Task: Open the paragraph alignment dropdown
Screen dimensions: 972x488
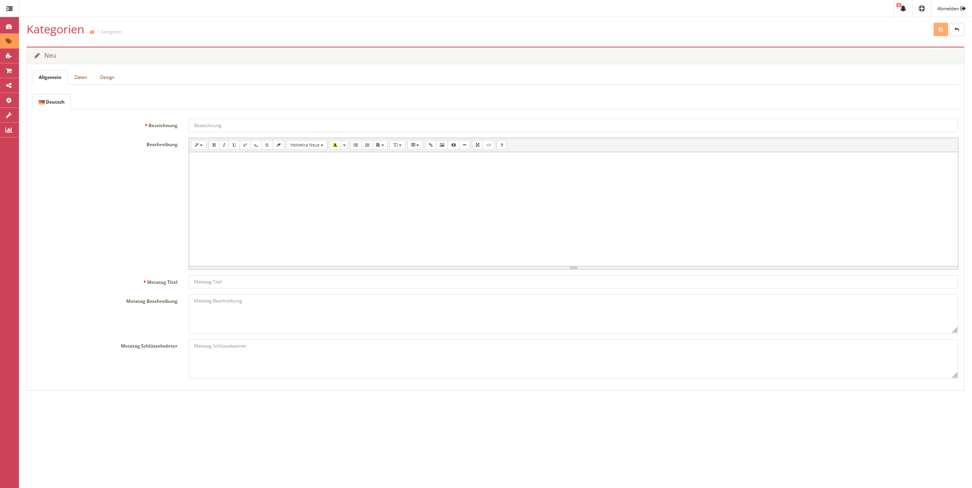Action: point(380,145)
